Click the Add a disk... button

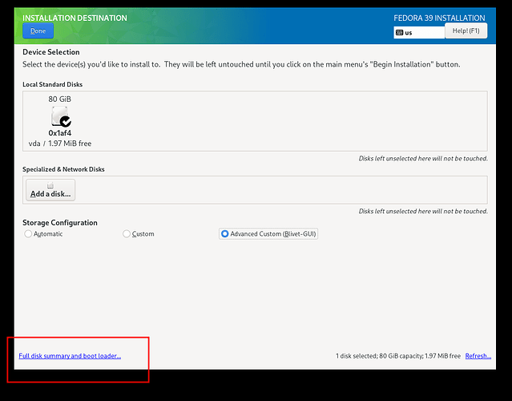pos(50,190)
